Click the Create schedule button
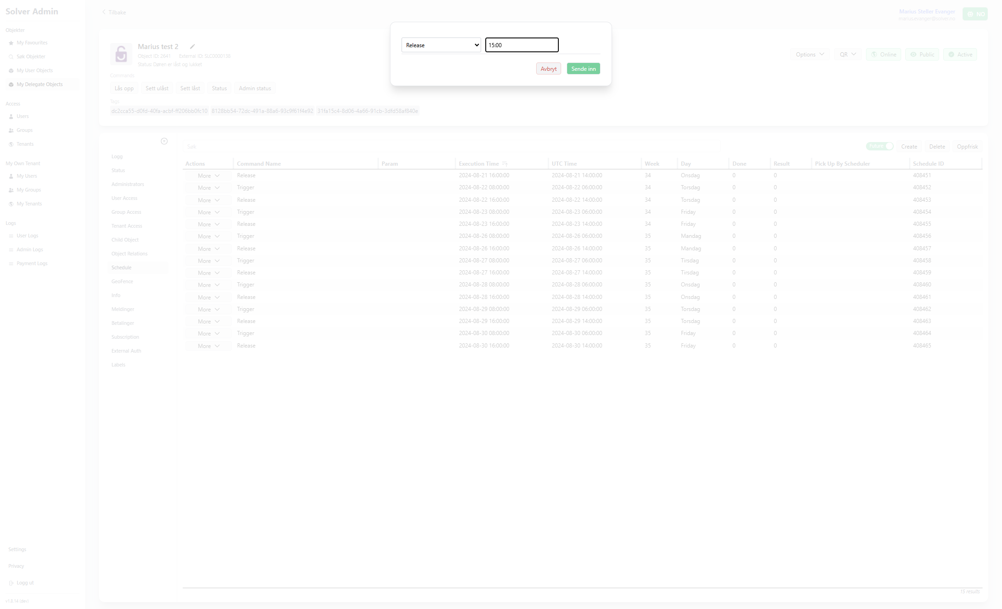This screenshot has height=609, width=1002. point(909,146)
